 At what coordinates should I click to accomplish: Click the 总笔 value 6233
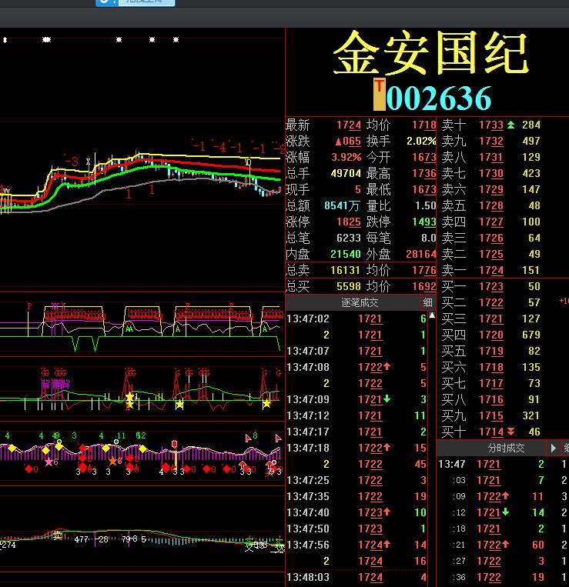(x=348, y=238)
